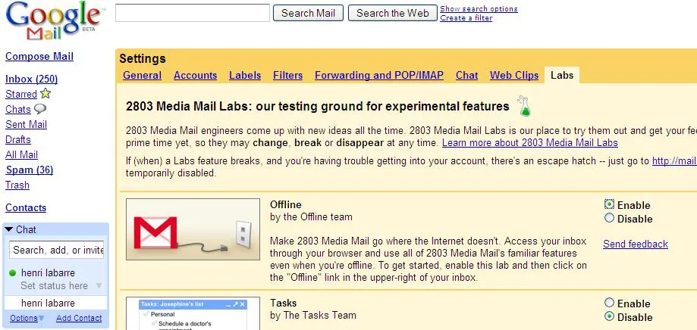The width and height of the screenshot is (697, 330).
Task: Open the Contacts link
Action: pos(25,207)
